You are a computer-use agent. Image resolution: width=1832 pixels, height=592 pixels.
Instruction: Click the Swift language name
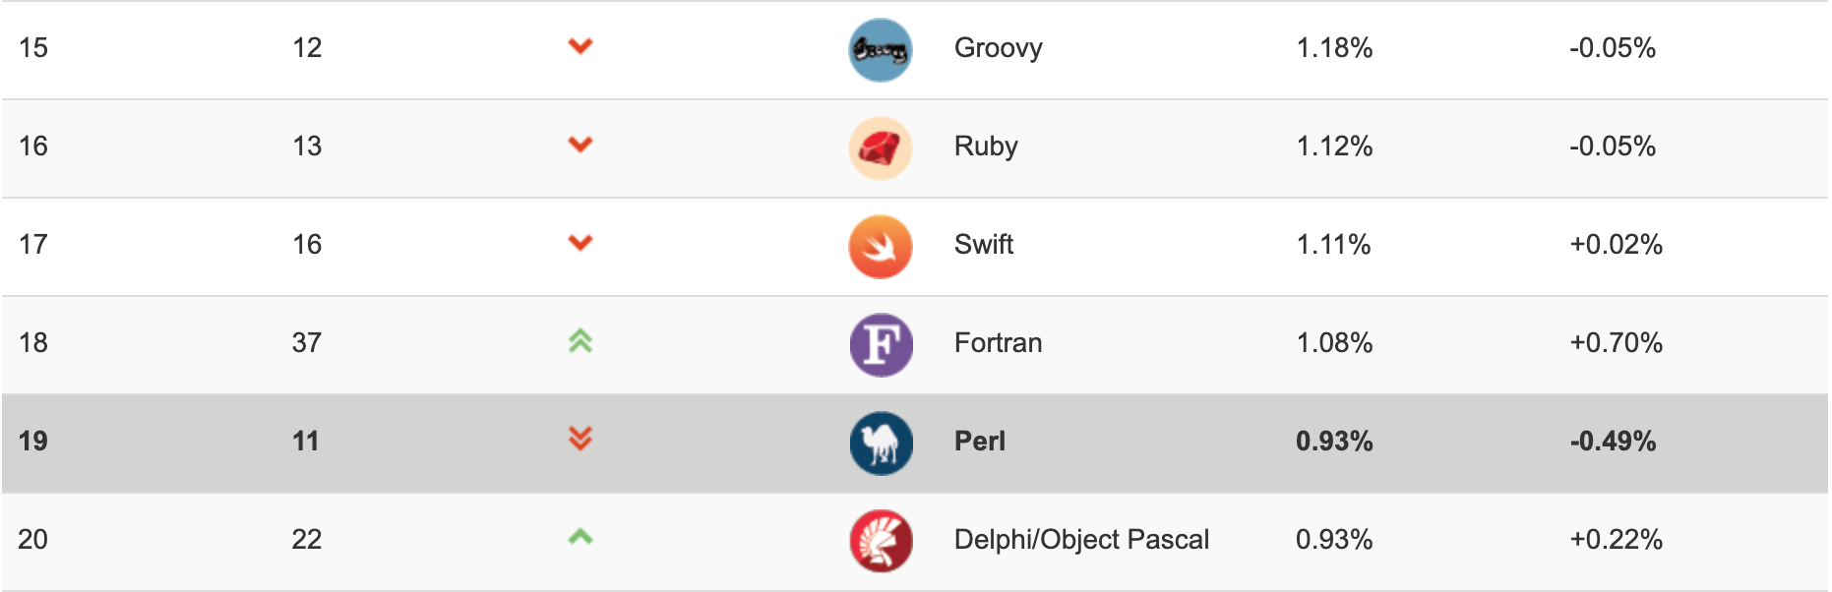click(983, 245)
